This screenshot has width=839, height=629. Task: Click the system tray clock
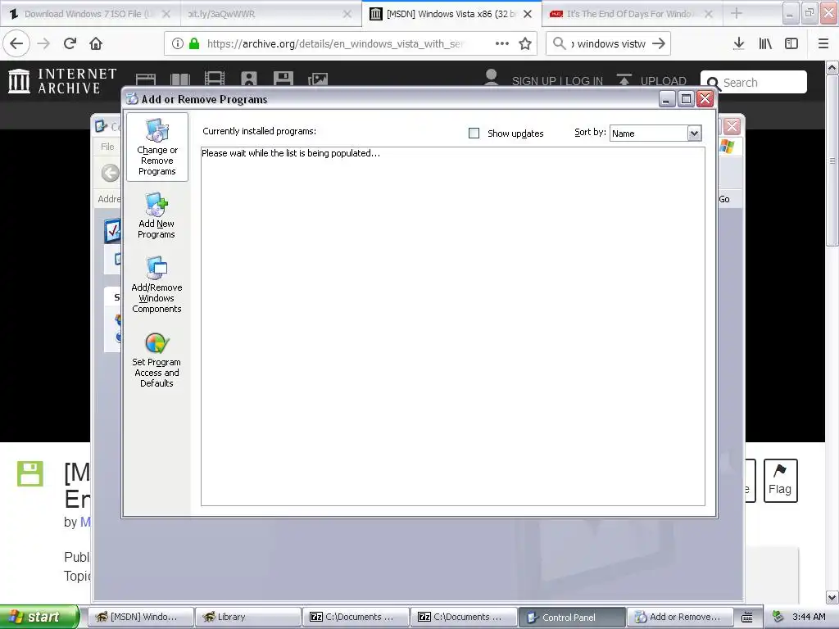click(x=809, y=617)
